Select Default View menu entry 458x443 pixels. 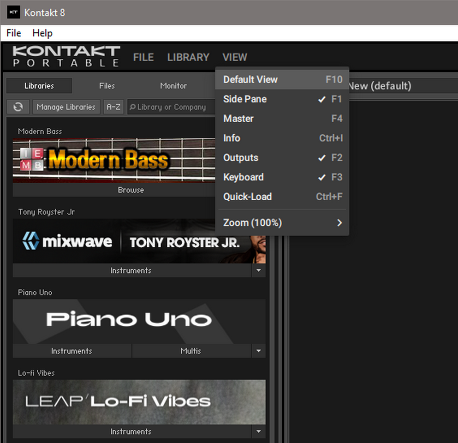pos(282,79)
